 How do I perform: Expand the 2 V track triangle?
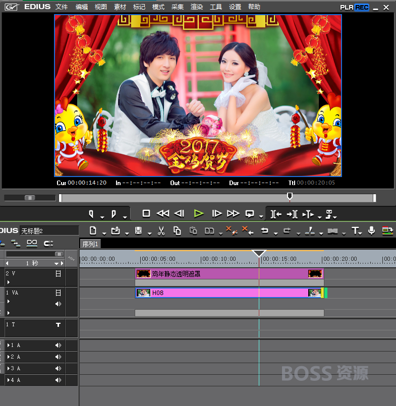[x=8, y=282]
